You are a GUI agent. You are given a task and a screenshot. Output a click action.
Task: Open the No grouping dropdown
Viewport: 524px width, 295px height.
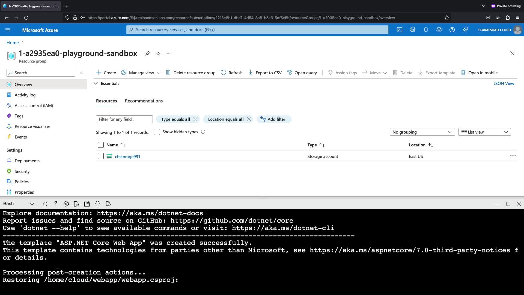click(x=422, y=132)
